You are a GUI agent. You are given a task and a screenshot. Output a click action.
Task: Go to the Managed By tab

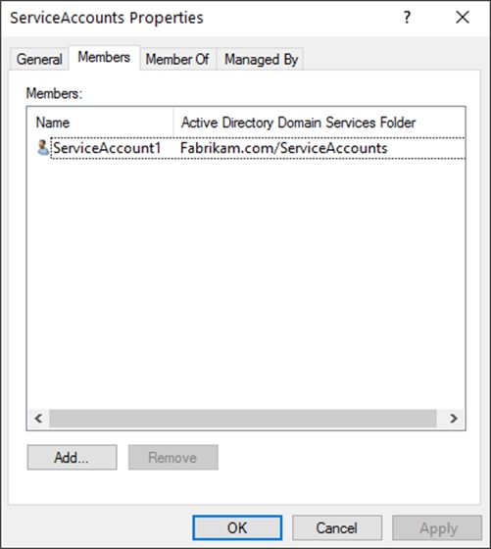click(261, 59)
